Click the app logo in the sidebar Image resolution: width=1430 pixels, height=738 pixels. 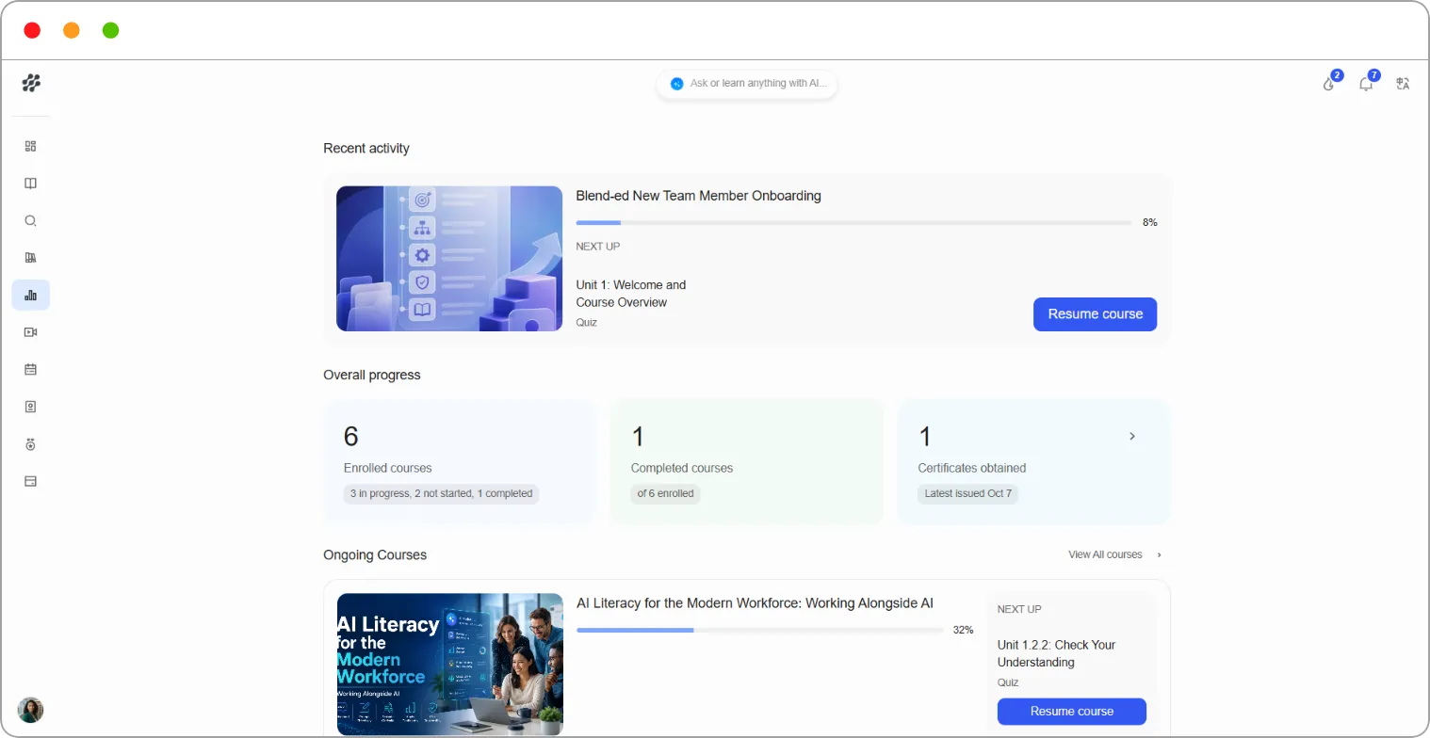[31, 83]
